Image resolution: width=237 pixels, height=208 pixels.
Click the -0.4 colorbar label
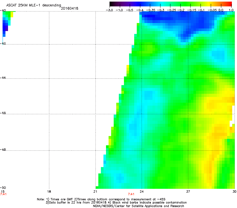click(140, 10)
